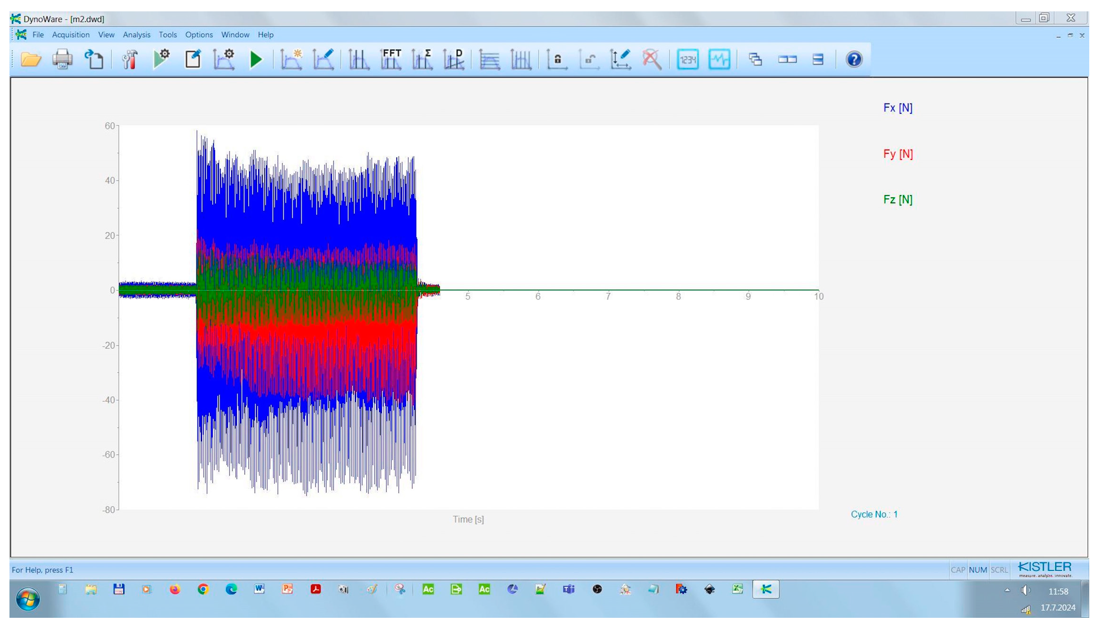
Task: Click the Fy [N] legend label
Action: (897, 154)
